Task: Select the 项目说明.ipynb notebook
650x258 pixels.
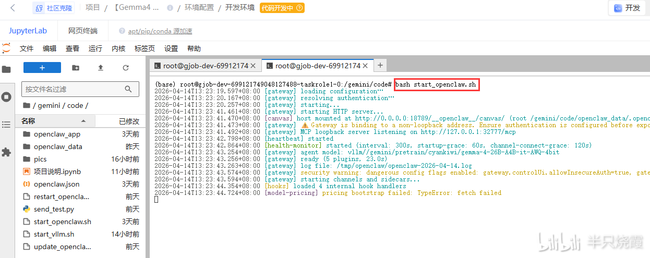Action: (81, 171)
